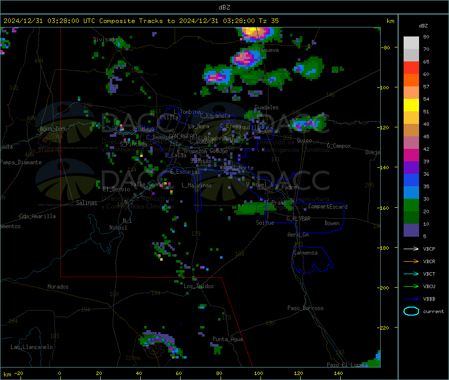Select the red 60-65 dBZ swatch
This screenshot has height=380, width=449.
pos(411,67)
